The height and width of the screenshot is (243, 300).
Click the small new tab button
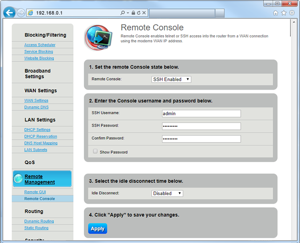[219, 13]
